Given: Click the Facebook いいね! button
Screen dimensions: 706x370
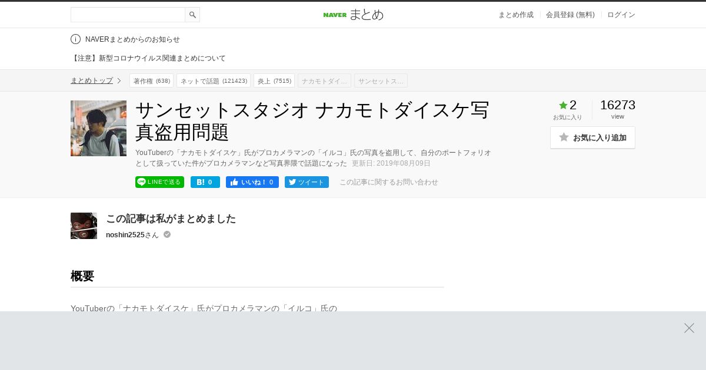Looking at the screenshot, I should coord(252,182).
